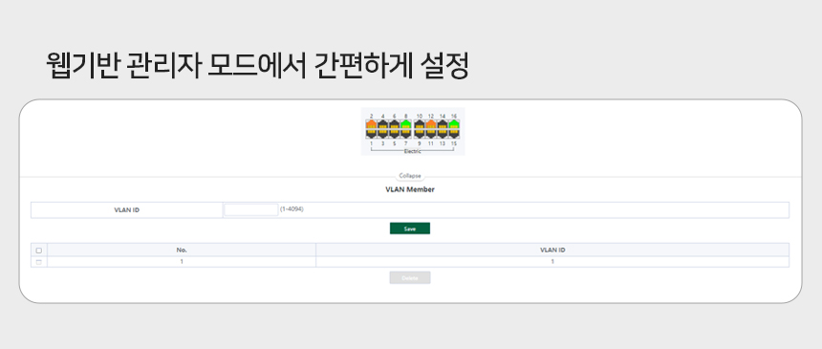Select port 9 in bottom row
This screenshot has width=822, height=349.
(420, 134)
